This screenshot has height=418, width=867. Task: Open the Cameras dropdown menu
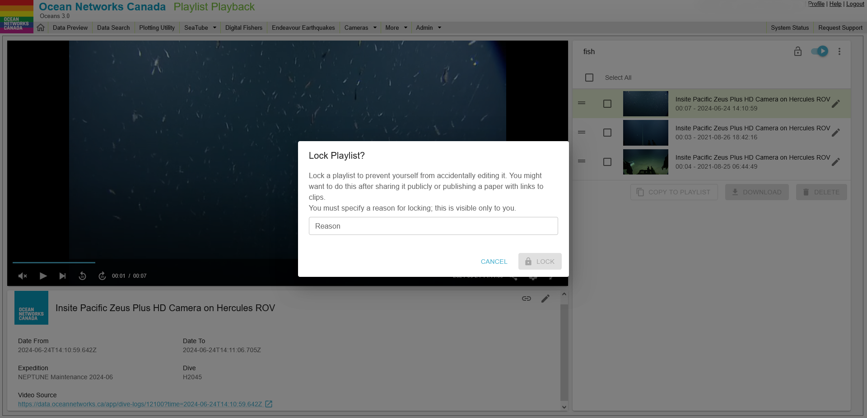[360, 28]
